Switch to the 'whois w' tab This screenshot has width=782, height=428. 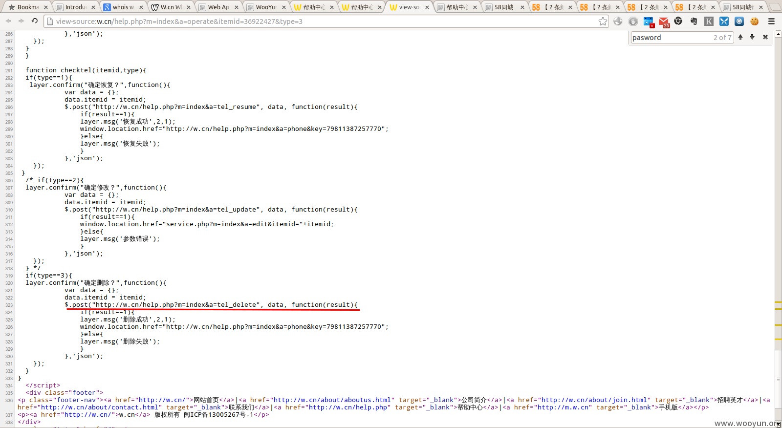coord(122,7)
